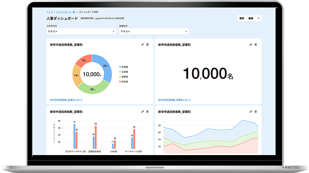Open the report link in the 10,000名 card

tap(174, 100)
